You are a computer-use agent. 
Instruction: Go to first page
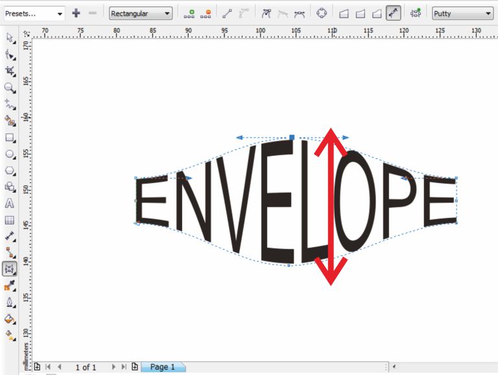pos(48,367)
